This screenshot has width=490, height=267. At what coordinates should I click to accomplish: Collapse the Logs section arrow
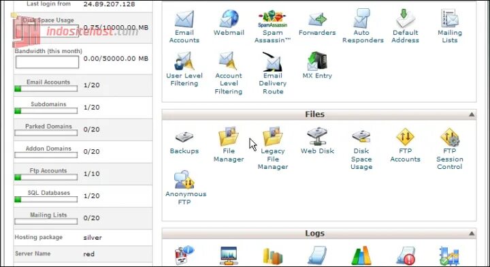(x=472, y=234)
